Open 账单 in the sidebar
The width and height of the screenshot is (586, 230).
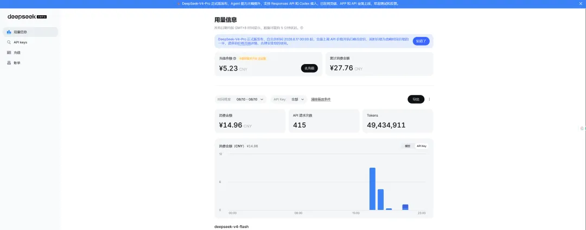pyautogui.click(x=30, y=63)
